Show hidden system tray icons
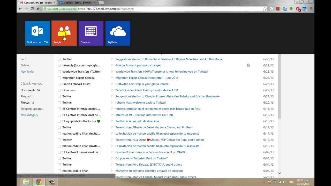331x186 pixels. click(x=264, y=182)
